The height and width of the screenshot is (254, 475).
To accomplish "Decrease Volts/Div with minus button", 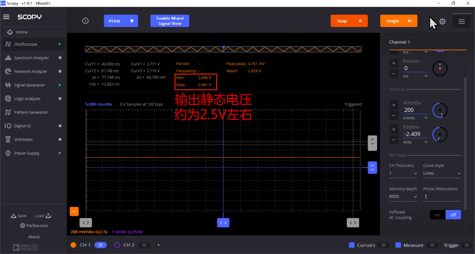I will click(394, 116).
